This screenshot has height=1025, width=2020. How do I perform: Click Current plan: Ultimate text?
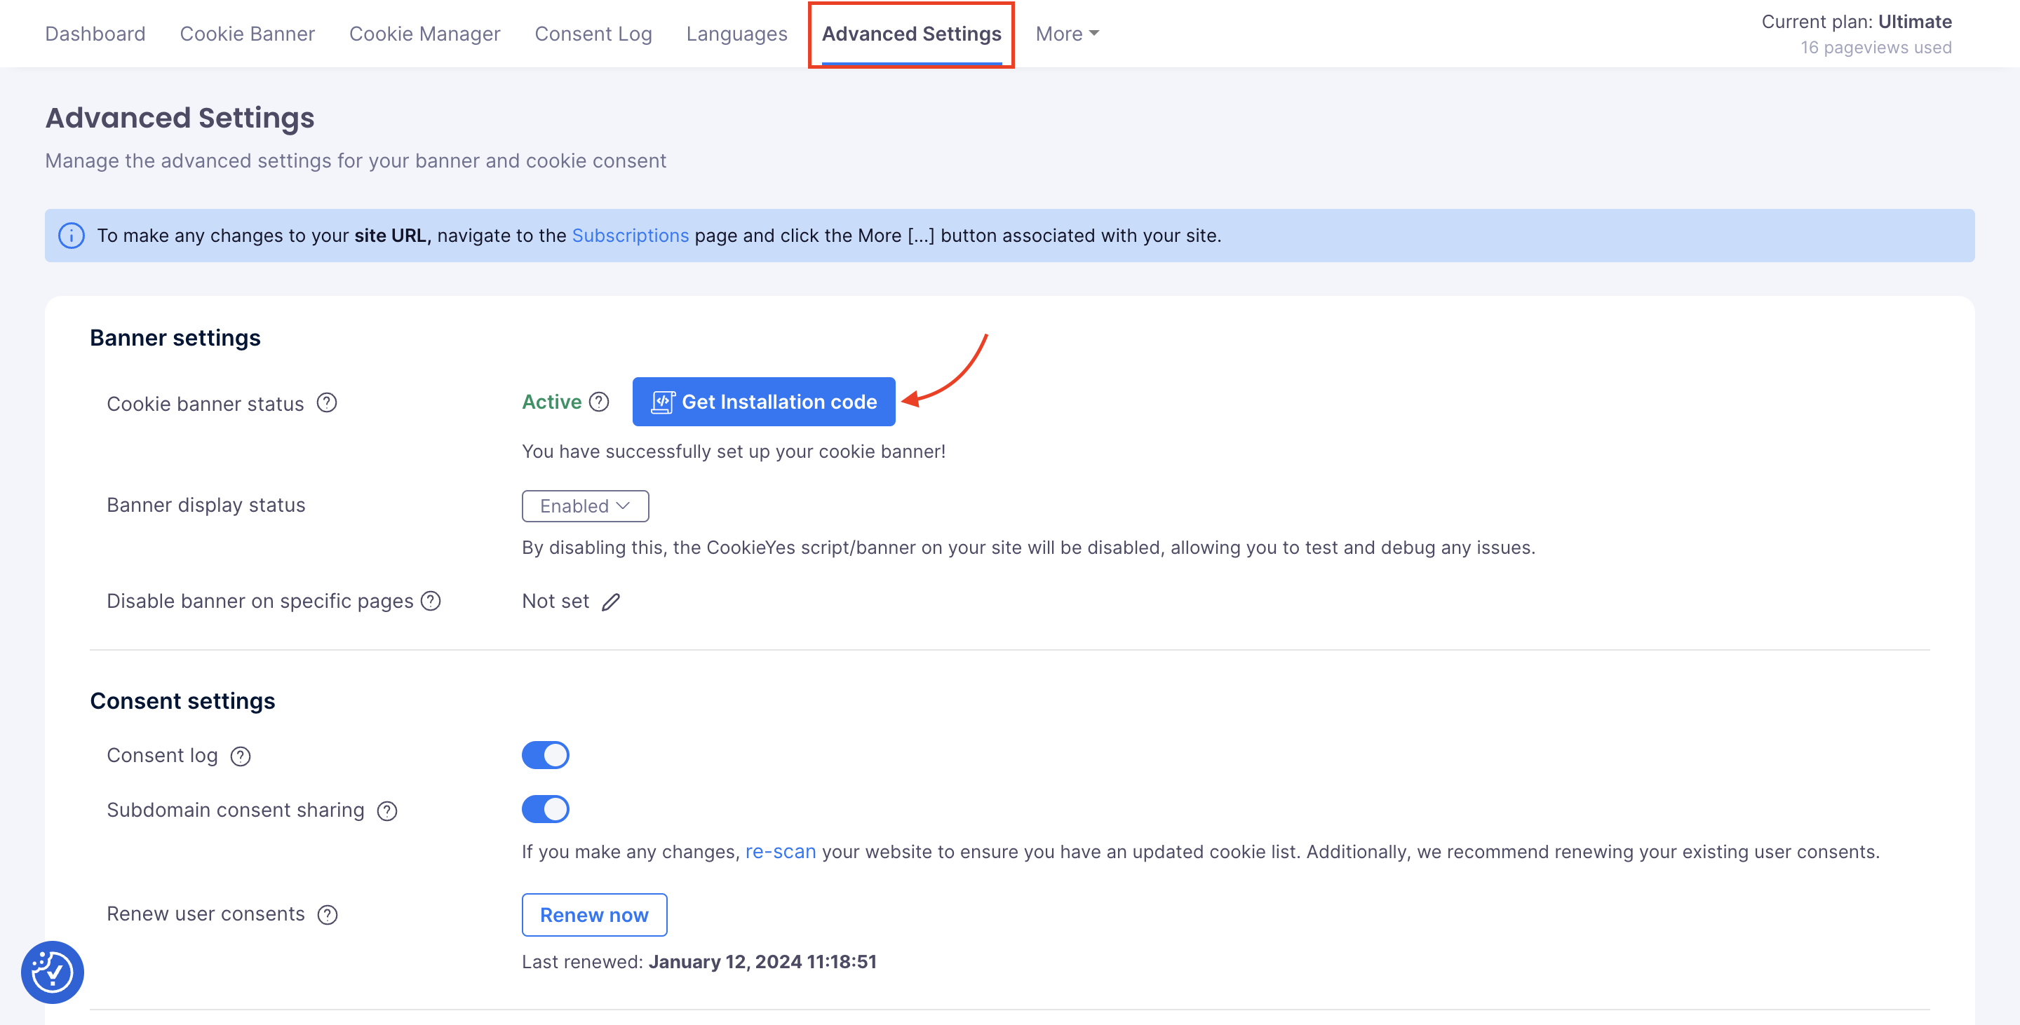1856,22
